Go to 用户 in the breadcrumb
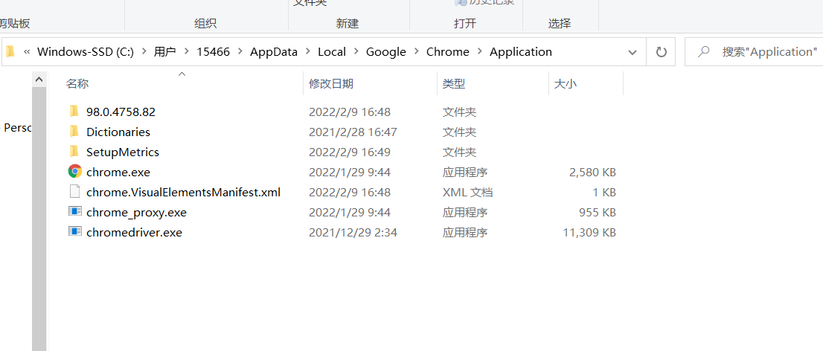The image size is (823, 351). tap(164, 52)
